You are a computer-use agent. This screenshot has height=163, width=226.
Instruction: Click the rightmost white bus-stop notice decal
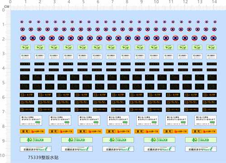pos(206,120)
